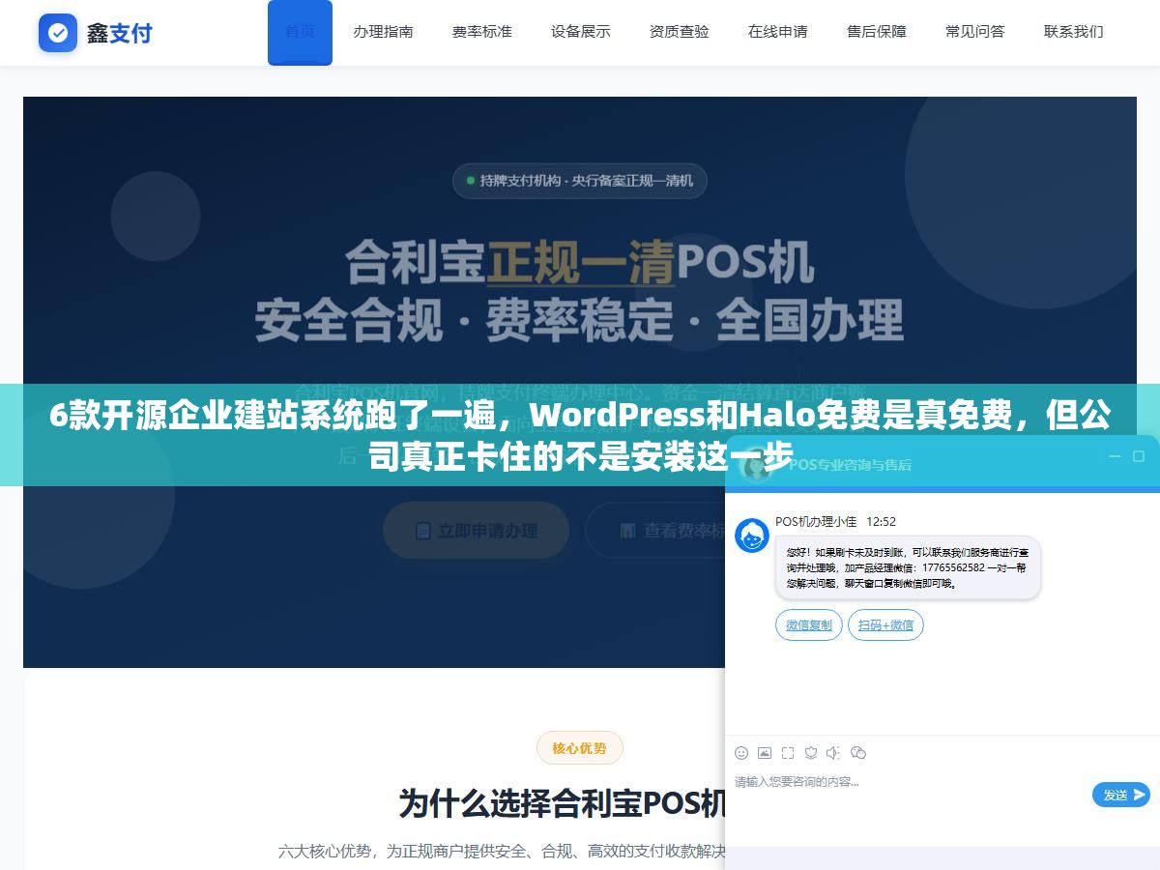The width and height of the screenshot is (1160, 870).
Task: Click the 鑫支付 logo checkmark icon
Action: point(58,33)
